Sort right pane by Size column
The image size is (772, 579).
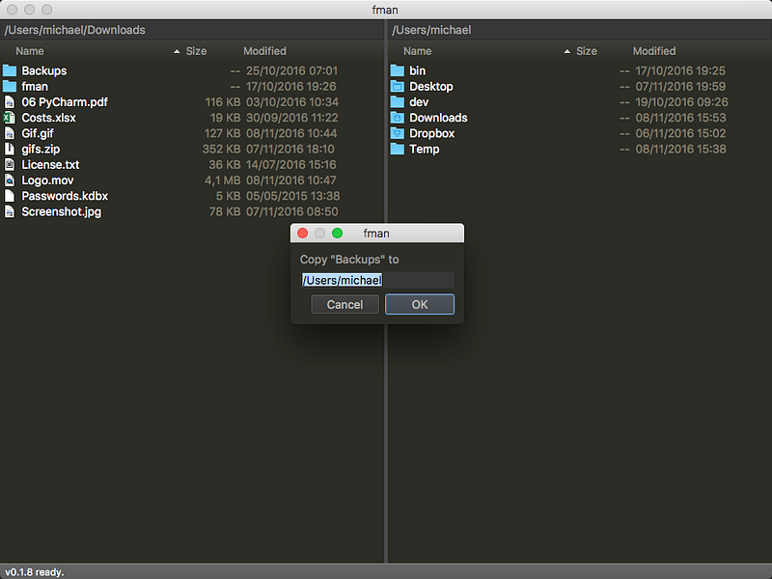click(587, 51)
